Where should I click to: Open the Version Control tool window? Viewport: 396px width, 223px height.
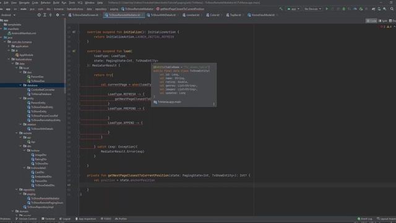tap(26, 219)
